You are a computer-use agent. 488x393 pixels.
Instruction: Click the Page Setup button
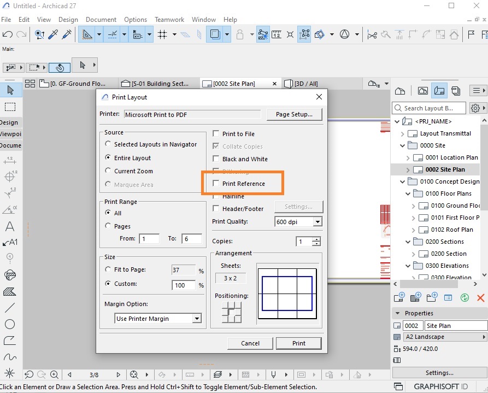pyautogui.click(x=294, y=114)
